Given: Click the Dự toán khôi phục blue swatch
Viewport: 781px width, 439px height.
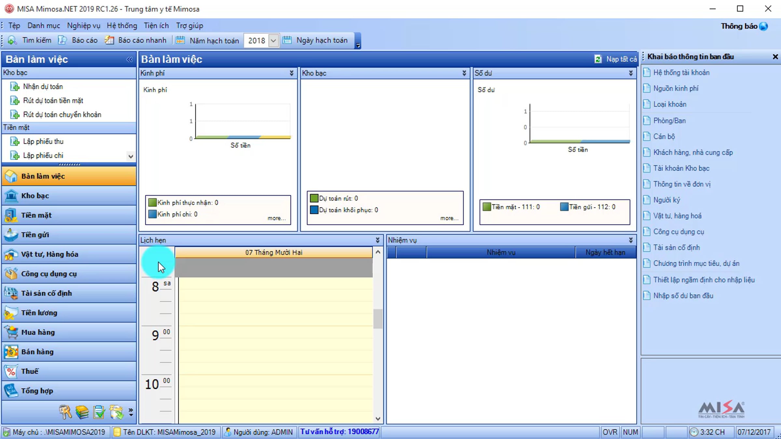Looking at the screenshot, I should pyautogui.click(x=314, y=210).
